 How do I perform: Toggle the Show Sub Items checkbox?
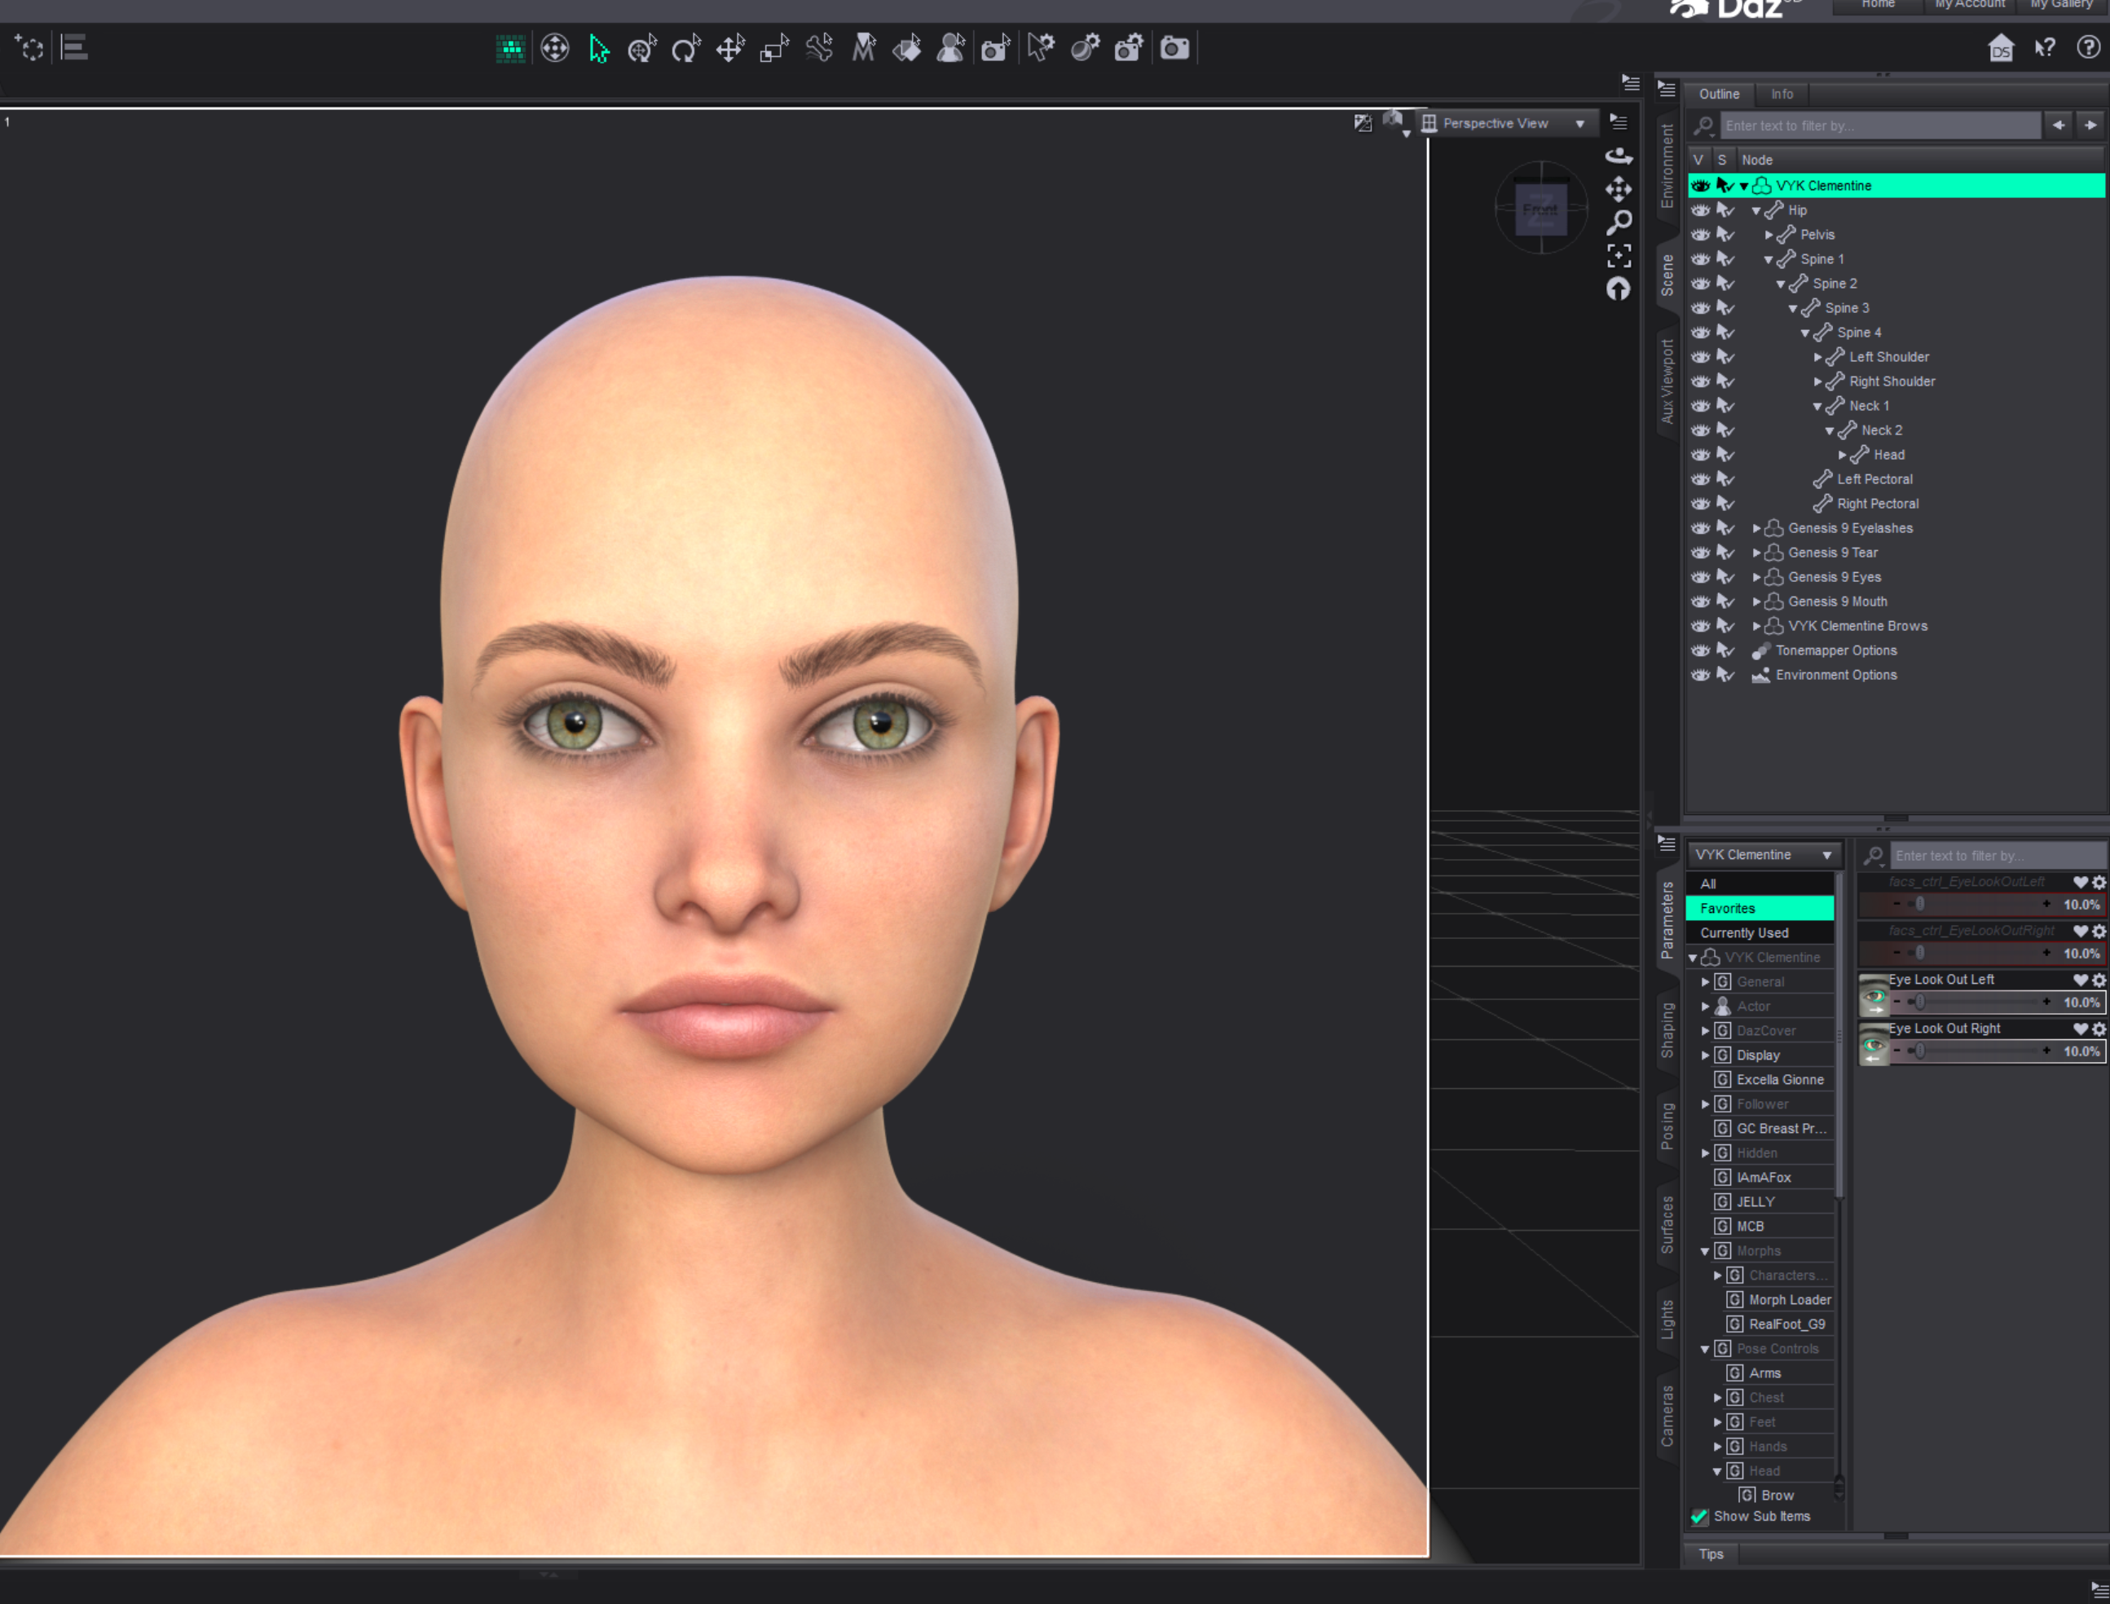pyautogui.click(x=1699, y=1517)
